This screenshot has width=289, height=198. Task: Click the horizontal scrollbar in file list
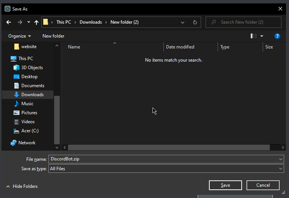[x=169, y=148]
